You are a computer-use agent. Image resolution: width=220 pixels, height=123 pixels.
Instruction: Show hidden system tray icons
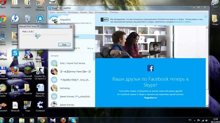click(195, 120)
